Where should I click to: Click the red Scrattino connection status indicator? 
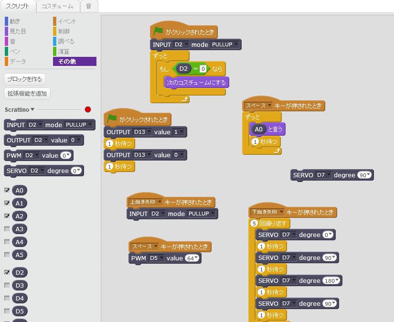87,109
